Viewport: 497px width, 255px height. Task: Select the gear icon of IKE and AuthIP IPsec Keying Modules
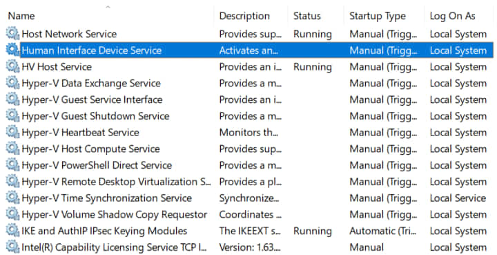12,231
